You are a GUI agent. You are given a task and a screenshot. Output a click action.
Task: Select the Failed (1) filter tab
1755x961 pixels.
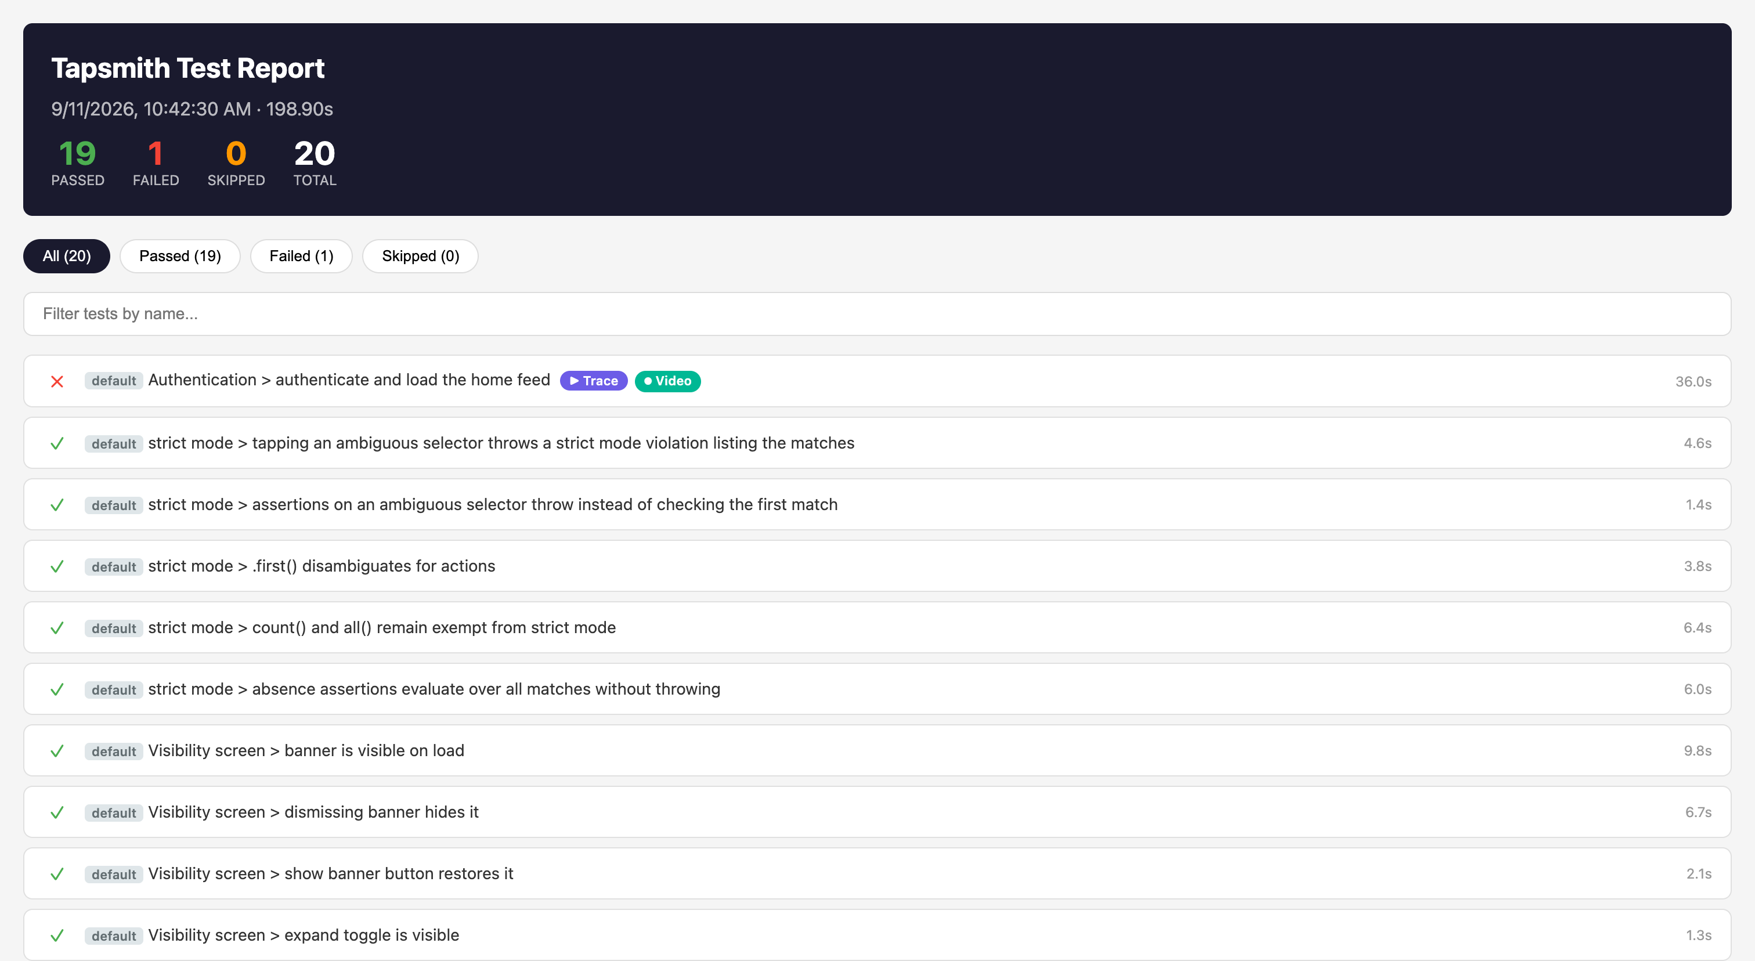click(x=301, y=256)
